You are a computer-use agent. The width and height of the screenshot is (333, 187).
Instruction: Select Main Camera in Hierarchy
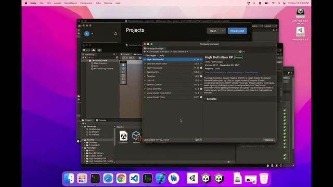pyautogui.click(x=100, y=63)
